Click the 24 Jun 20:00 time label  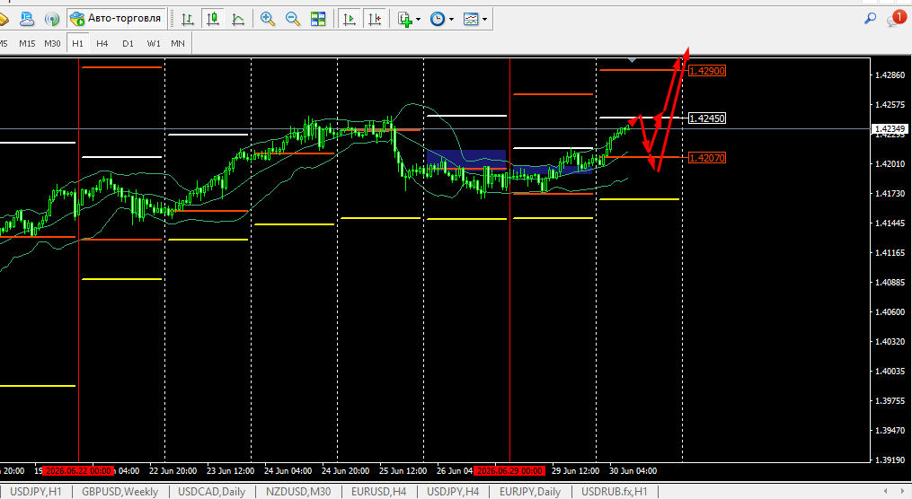pyautogui.click(x=346, y=470)
